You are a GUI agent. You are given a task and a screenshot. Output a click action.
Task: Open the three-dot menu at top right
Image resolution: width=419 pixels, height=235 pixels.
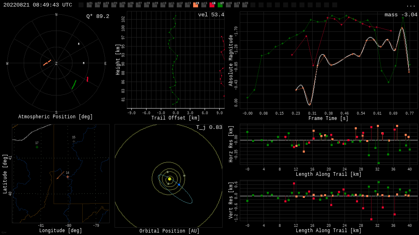(410, 6)
